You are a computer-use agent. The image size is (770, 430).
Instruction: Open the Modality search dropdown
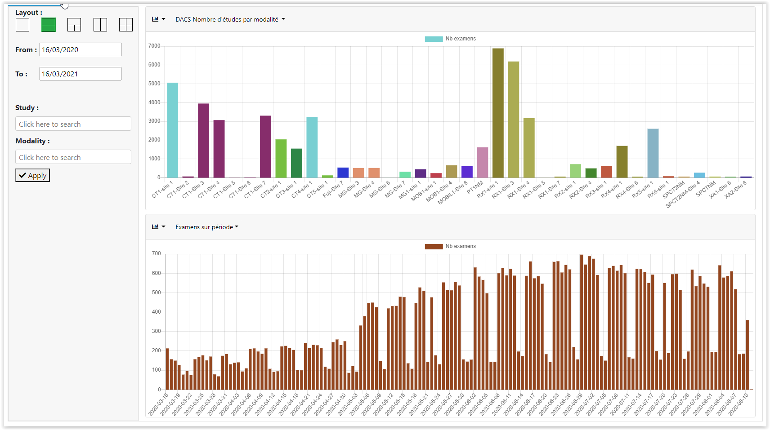[73, 157]
